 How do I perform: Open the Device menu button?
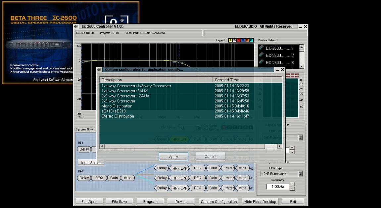pyautogui.click(x=181, y=202)
